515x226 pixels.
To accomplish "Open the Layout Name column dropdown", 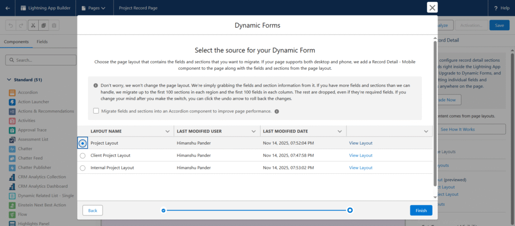I will pos(167,131).
